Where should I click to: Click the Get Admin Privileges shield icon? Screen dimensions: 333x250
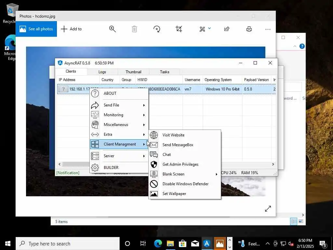coord(154,164)
